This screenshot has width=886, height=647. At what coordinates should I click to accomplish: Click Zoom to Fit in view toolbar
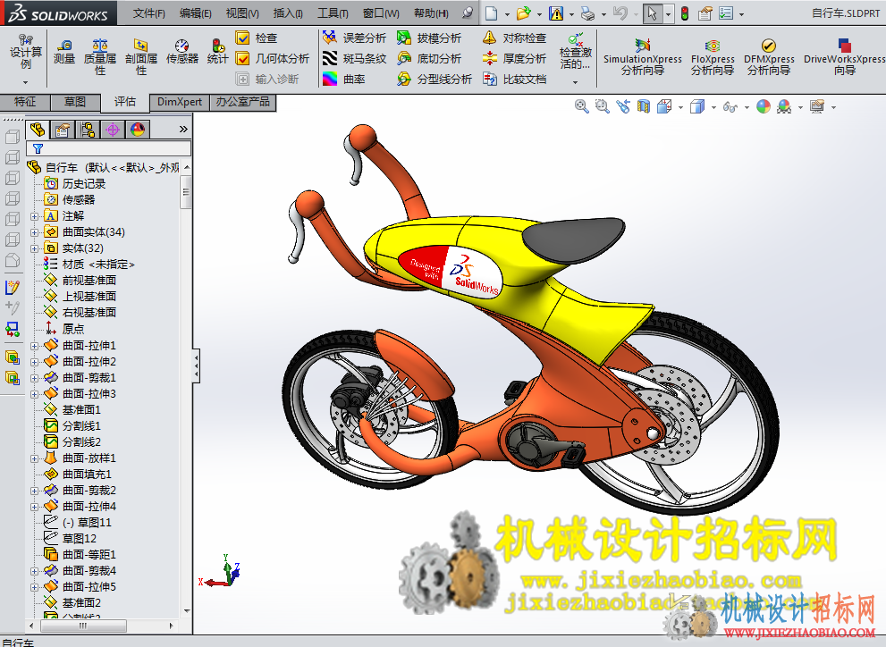coord(581,106)
